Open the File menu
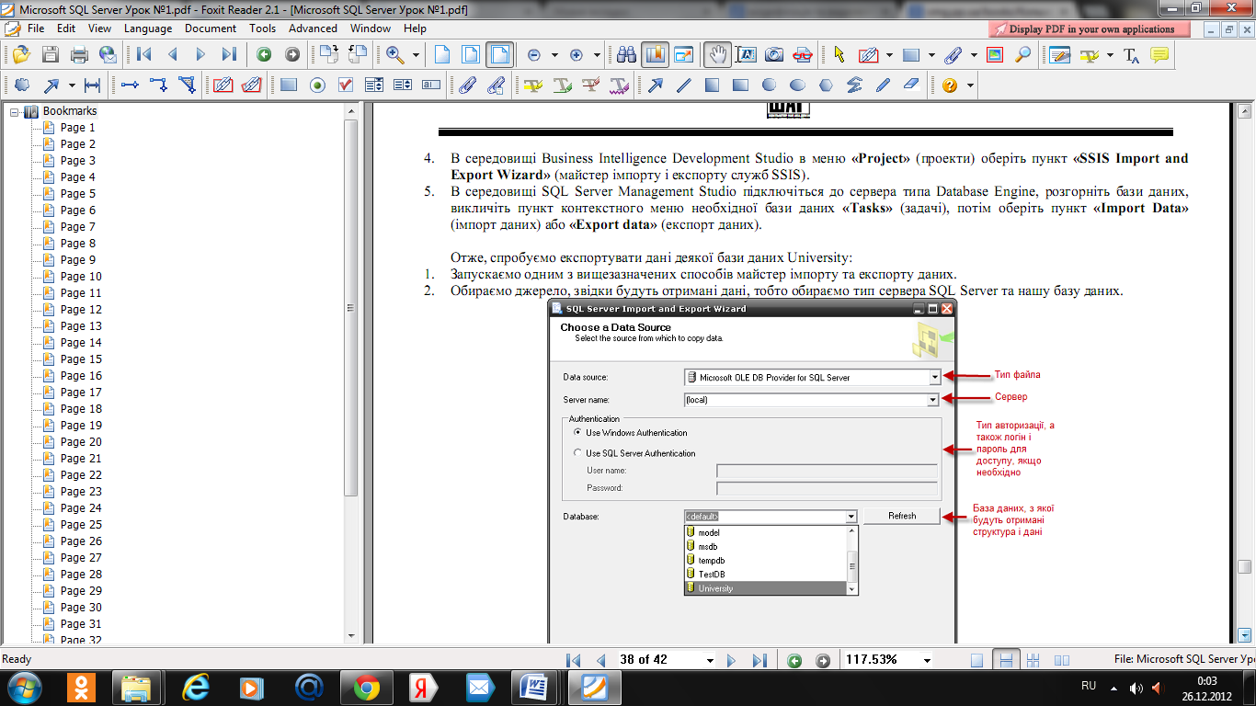Image resolution: width=1256 pixels, height=706 pixels. coord(36,28)
